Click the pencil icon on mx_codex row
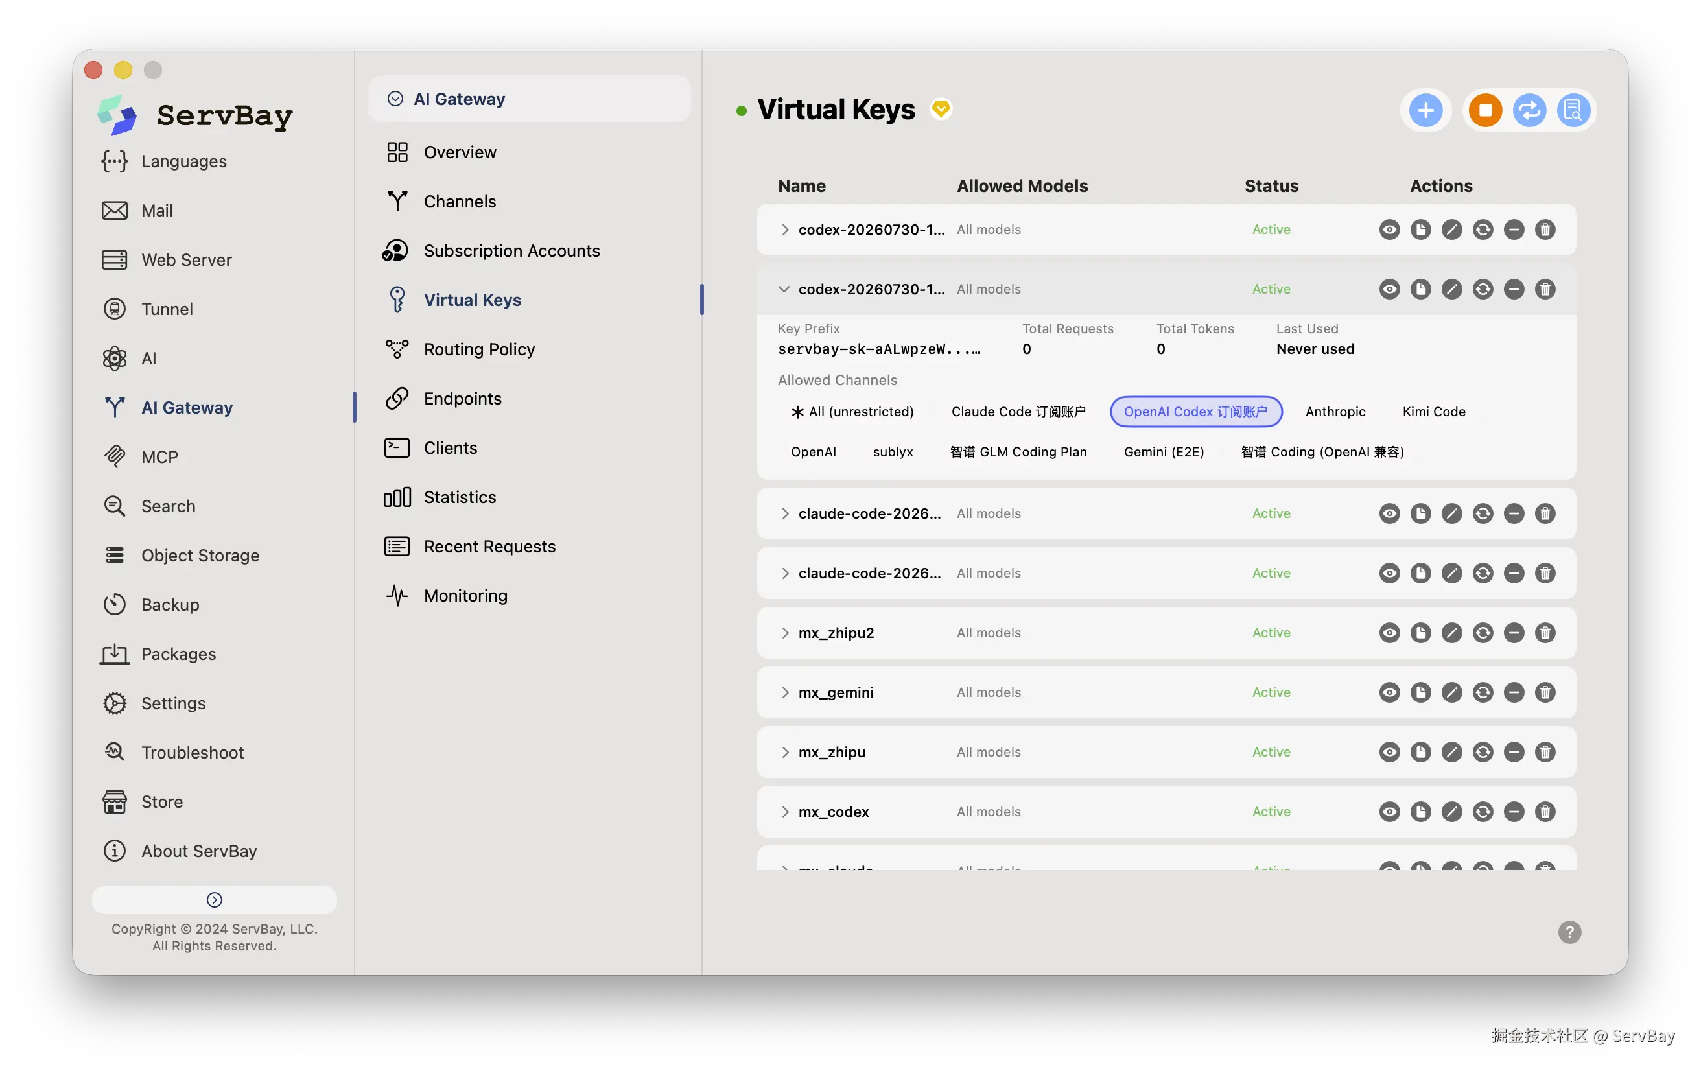 [1451, 812]
